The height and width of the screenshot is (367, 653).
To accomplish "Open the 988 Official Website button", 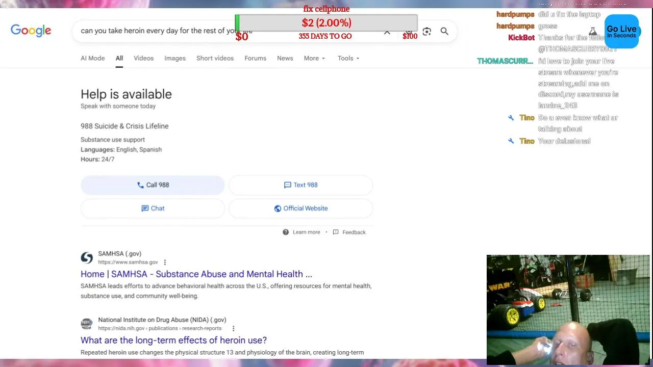I will pos(301,208).
